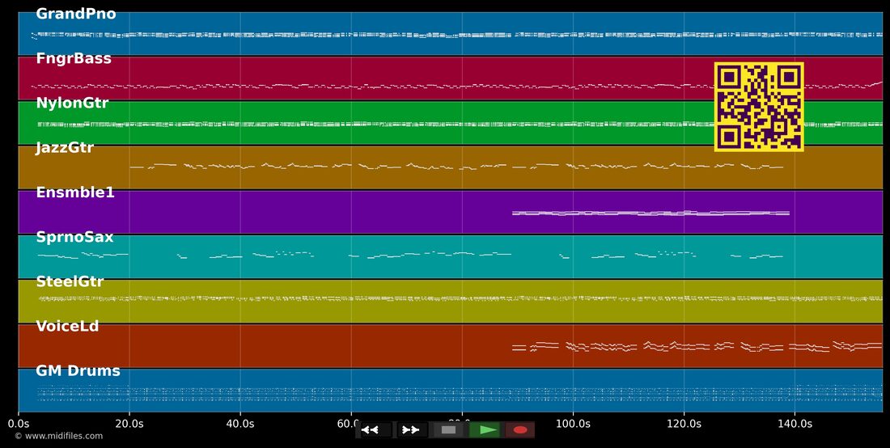Image resolution: width=890 pixels, height=448 pixels.
Task: Click the 100.0s time axis label
Action: click(573, 424)
